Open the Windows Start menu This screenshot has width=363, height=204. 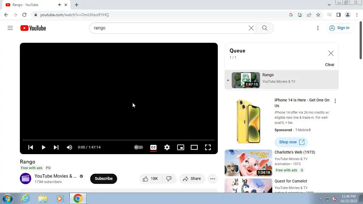(x=7, y=198)
